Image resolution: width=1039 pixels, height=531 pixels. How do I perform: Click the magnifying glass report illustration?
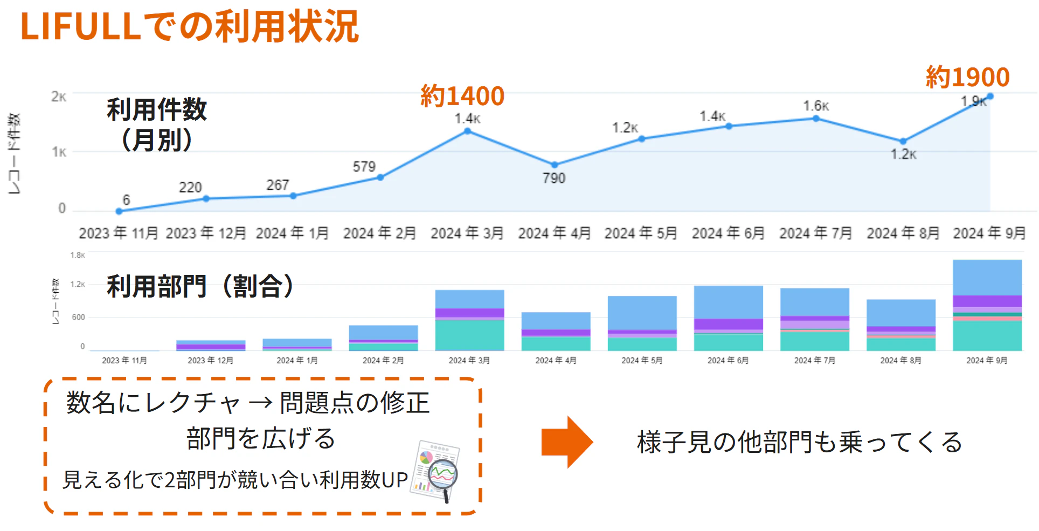(434, 471)
